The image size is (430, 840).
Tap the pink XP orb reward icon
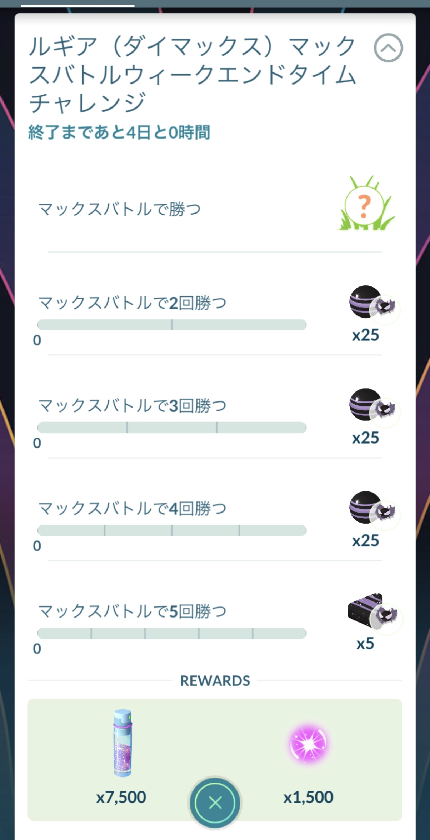point(308,745)
